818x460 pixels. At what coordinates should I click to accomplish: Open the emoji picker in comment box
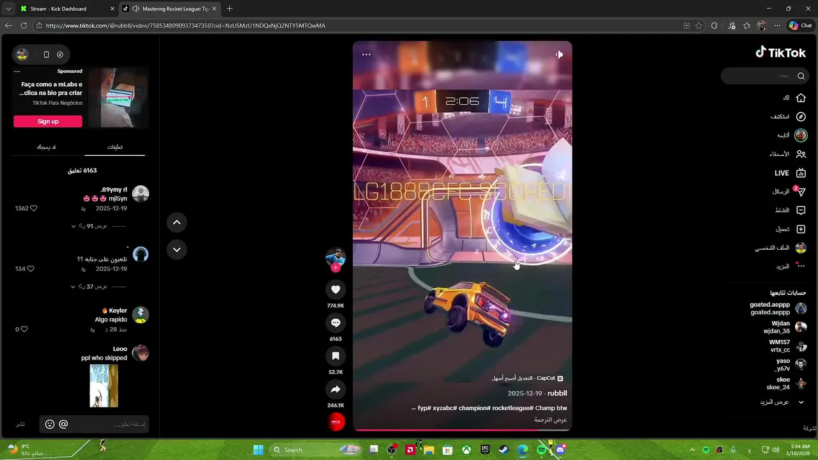point(50,424)
